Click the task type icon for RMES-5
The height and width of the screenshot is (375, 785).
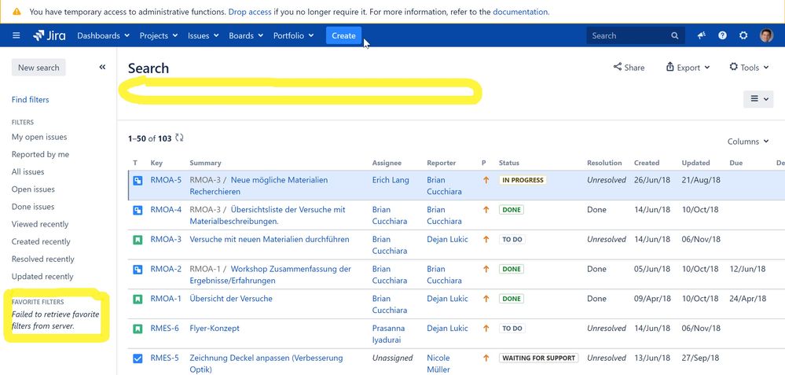(138, 358)
